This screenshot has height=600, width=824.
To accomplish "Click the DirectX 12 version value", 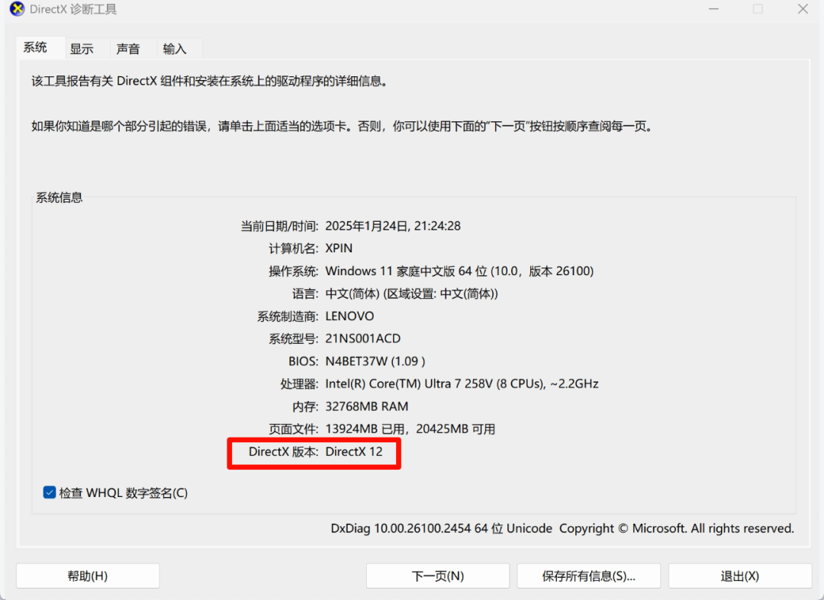I will tap(354, 451).
